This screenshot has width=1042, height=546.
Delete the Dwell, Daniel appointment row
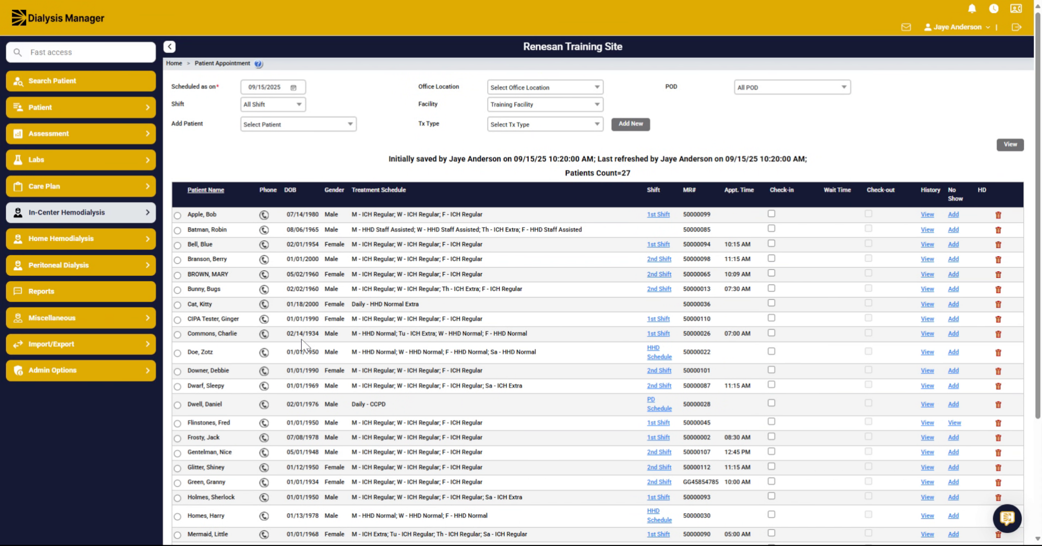point(998,405)
